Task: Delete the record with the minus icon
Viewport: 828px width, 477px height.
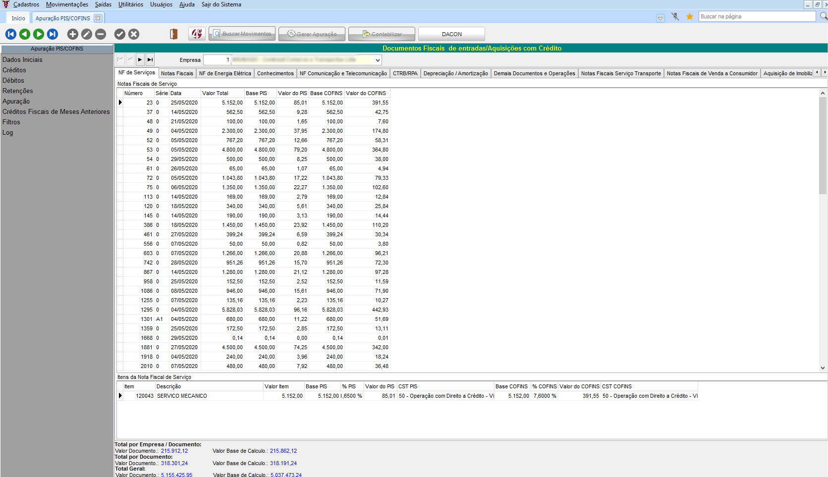Action: pos(101,34)
